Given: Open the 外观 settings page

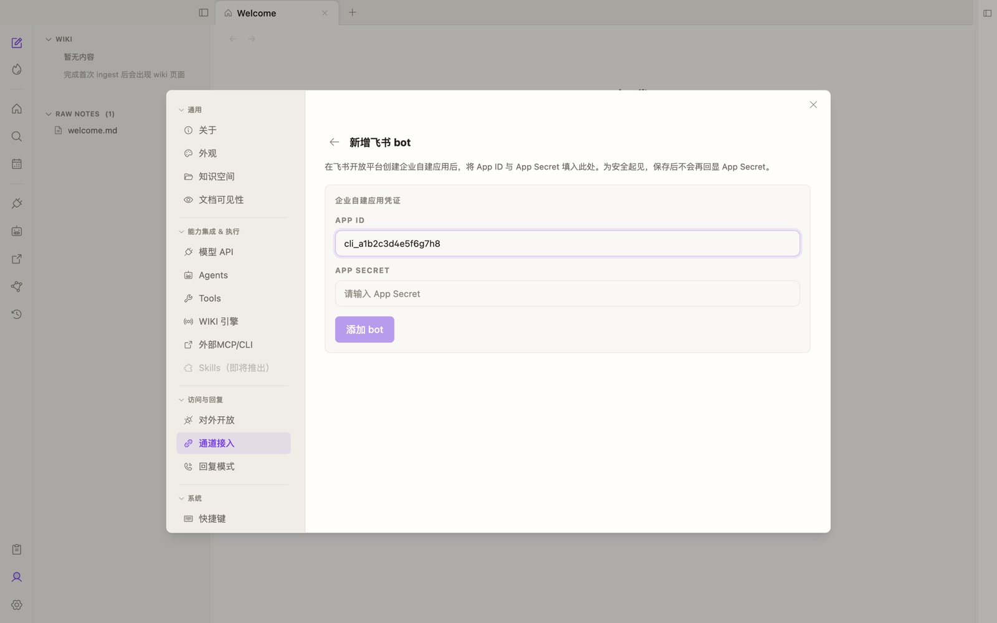Looking at the screenshot, I should coord(234,153).
